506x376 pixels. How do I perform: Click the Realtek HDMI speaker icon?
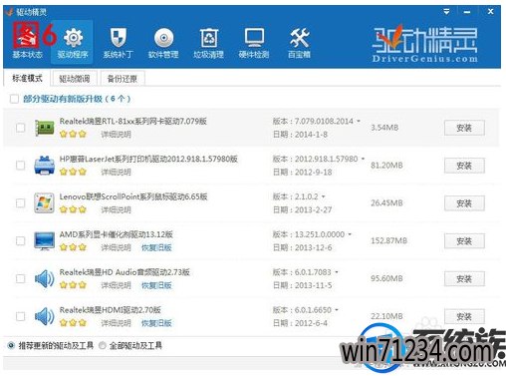coord(45,316)
